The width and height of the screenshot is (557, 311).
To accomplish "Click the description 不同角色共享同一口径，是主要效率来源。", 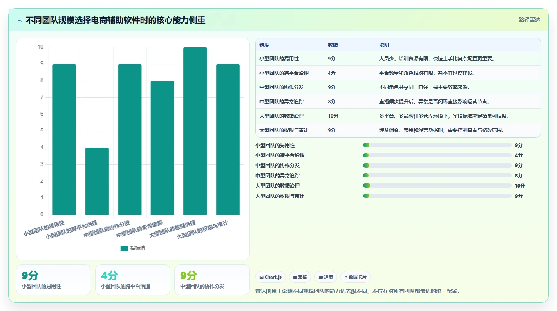I will coord(425,87).
